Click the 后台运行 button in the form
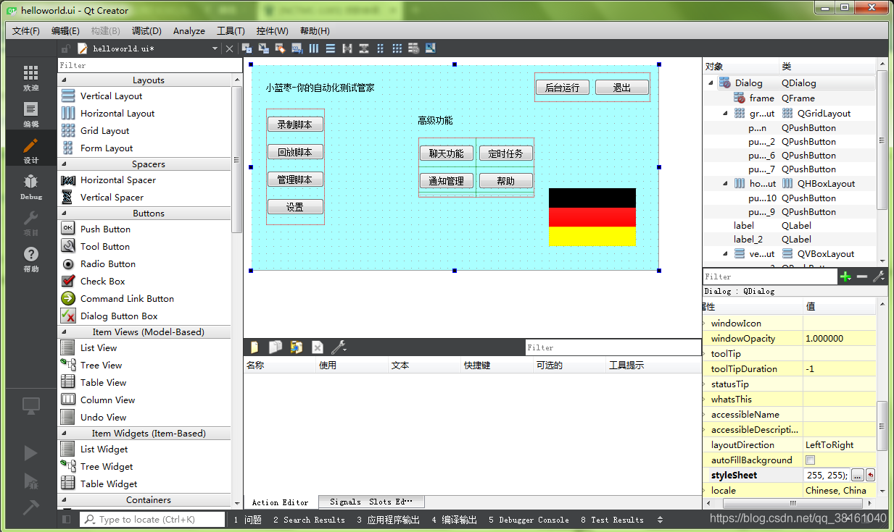 tap(562, 87)
